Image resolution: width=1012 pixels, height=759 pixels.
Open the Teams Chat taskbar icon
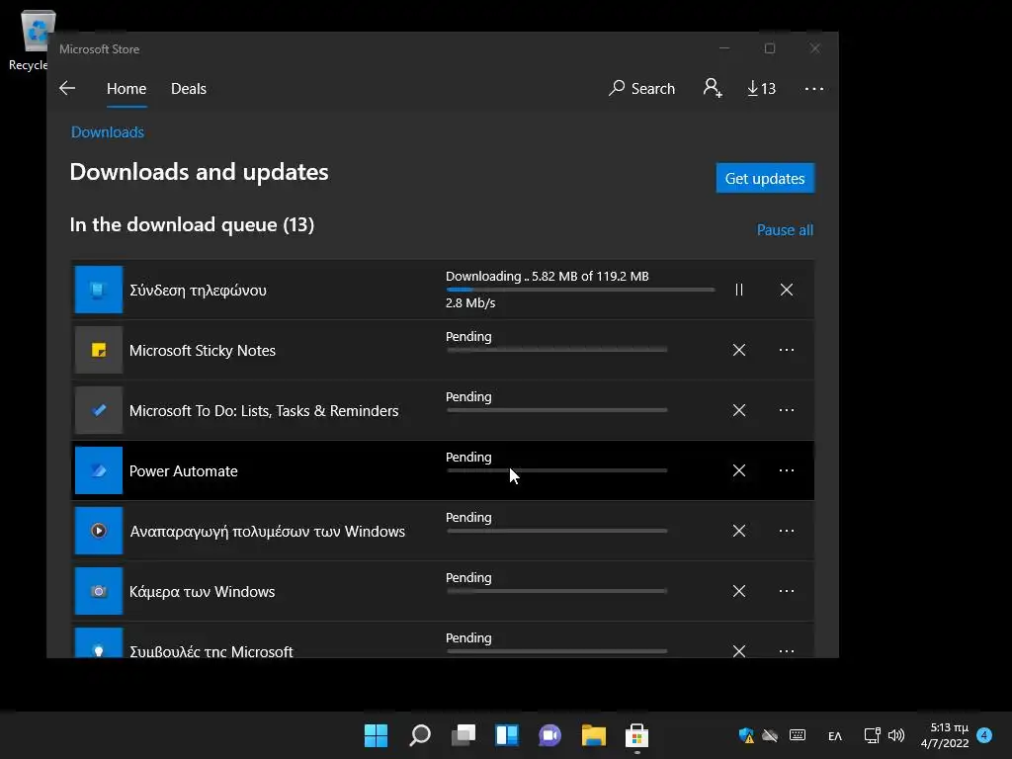(549, 735)
